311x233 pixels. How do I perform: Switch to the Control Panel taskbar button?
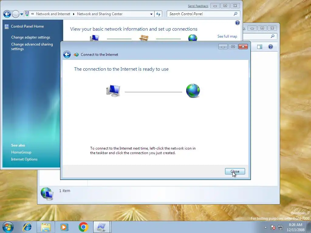[101, 227]
